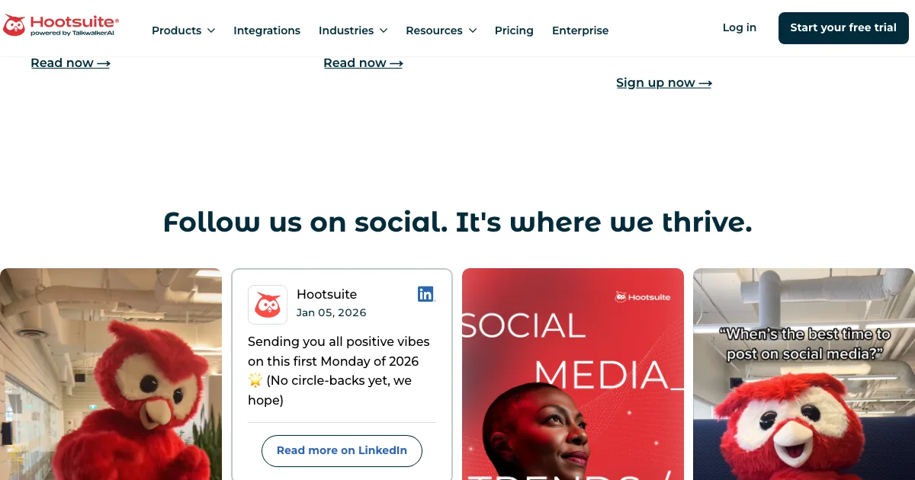Image resolution: width=915 pixels, height=480 pixels.
Task: Open the Enterprise nav link
Action: (x=580, y=30)
